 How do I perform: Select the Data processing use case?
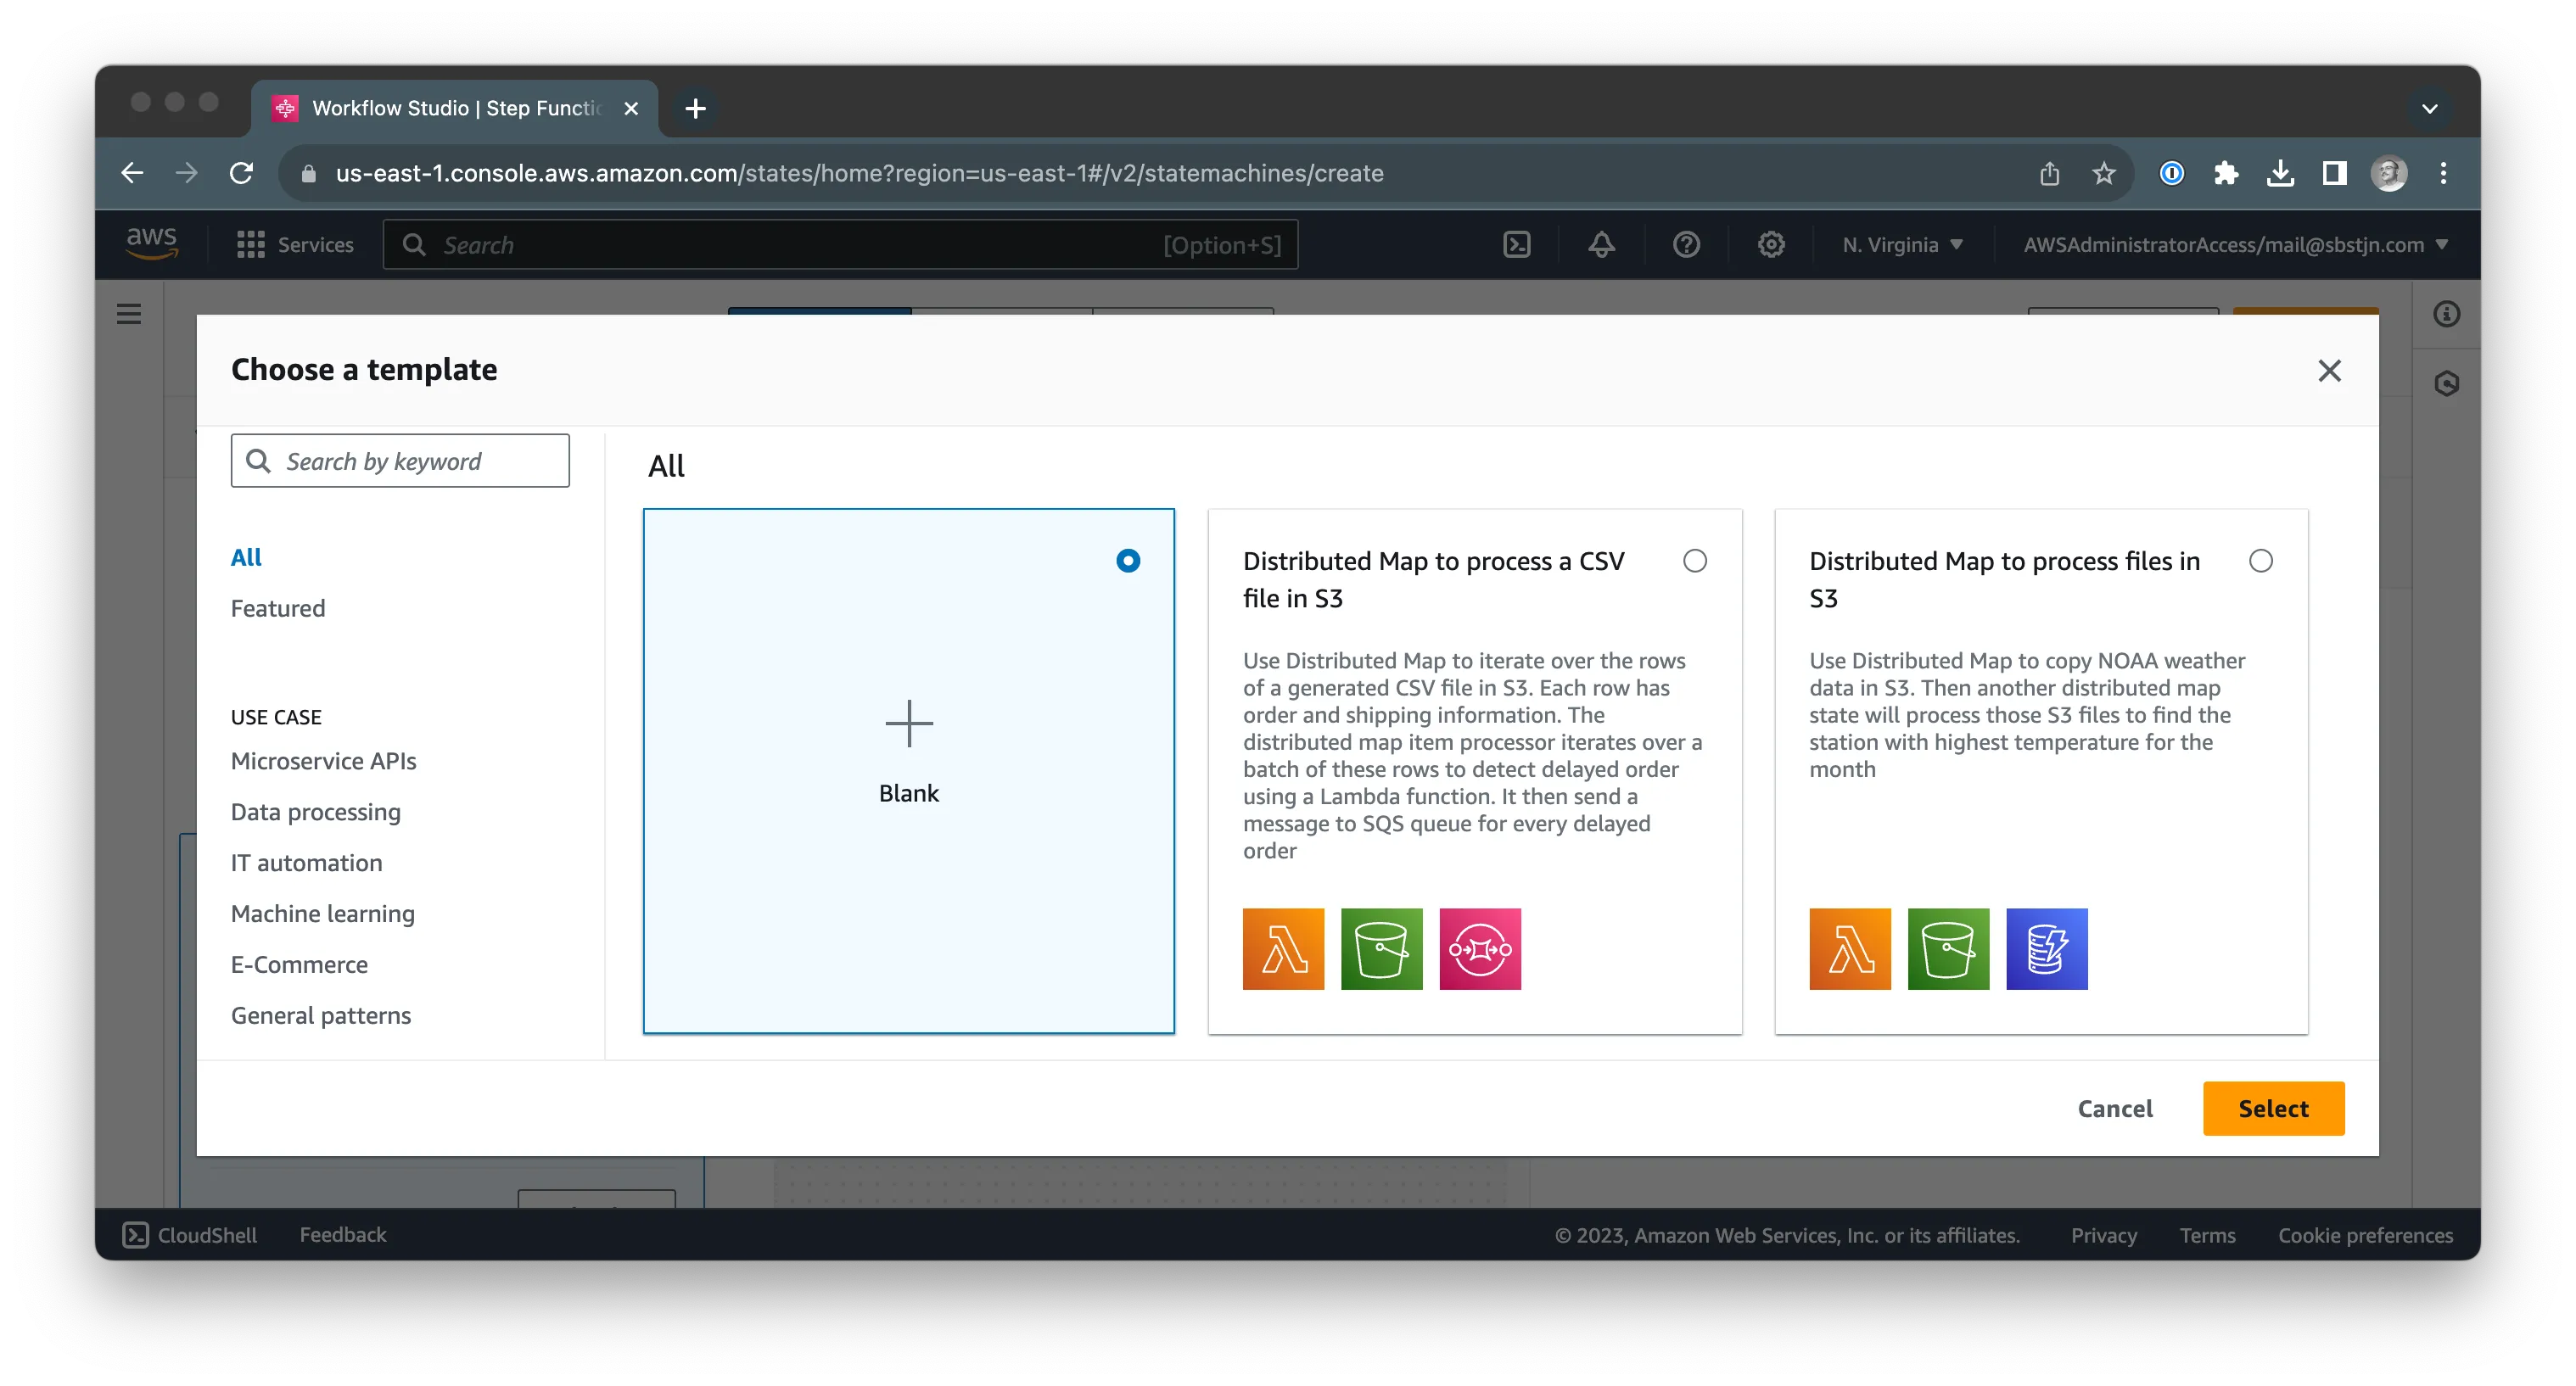click(x=315, y=811)
